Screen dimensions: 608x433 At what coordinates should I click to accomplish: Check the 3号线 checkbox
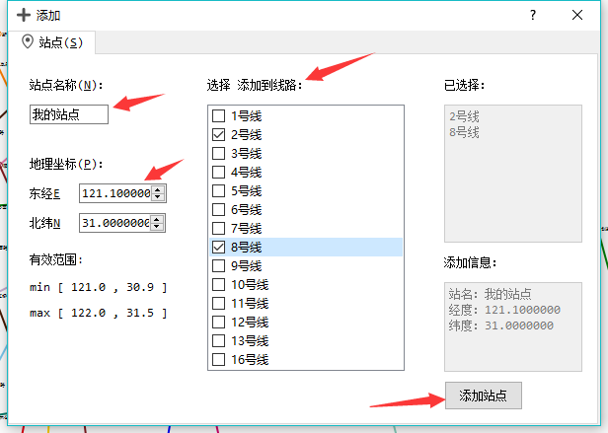pos(219,153)
